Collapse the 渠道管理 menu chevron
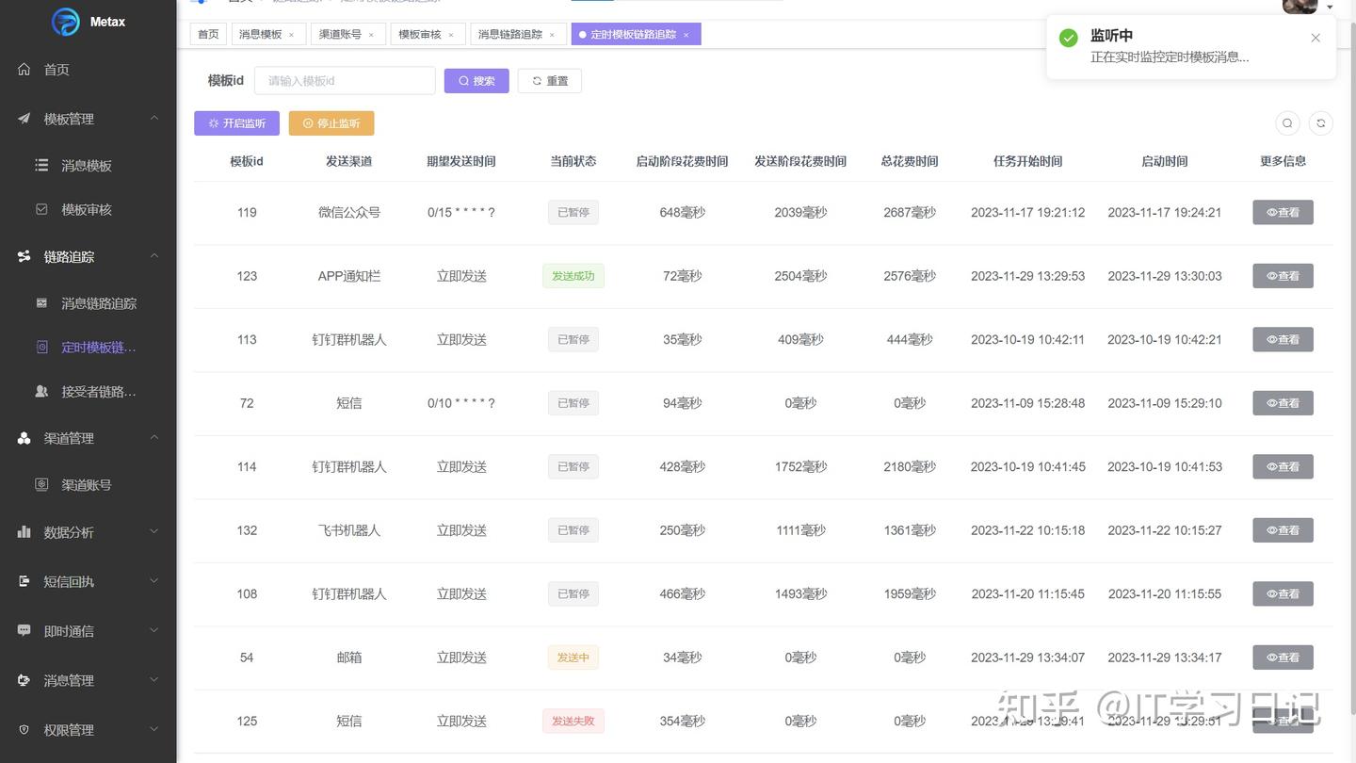This screenshot has width=1356, height=763. [154, 438]
